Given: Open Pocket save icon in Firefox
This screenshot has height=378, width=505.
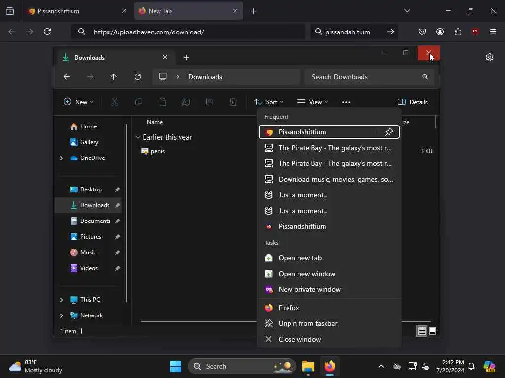Looking at the screenshot, I should pos(422,31).
